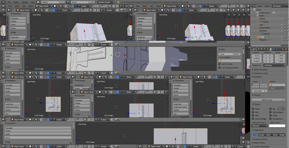Open the Window menu
Screen dimensions: 289x148
coord(25,2)
